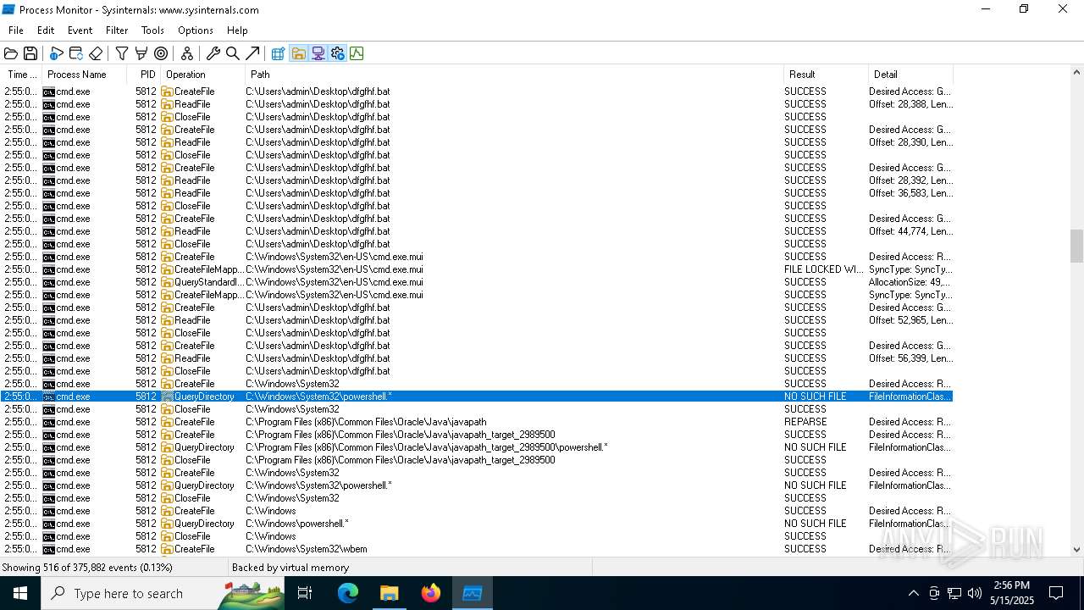The image size is (1084, 610).
Task: Open the Event menu
Action: [x=80, y=30]
